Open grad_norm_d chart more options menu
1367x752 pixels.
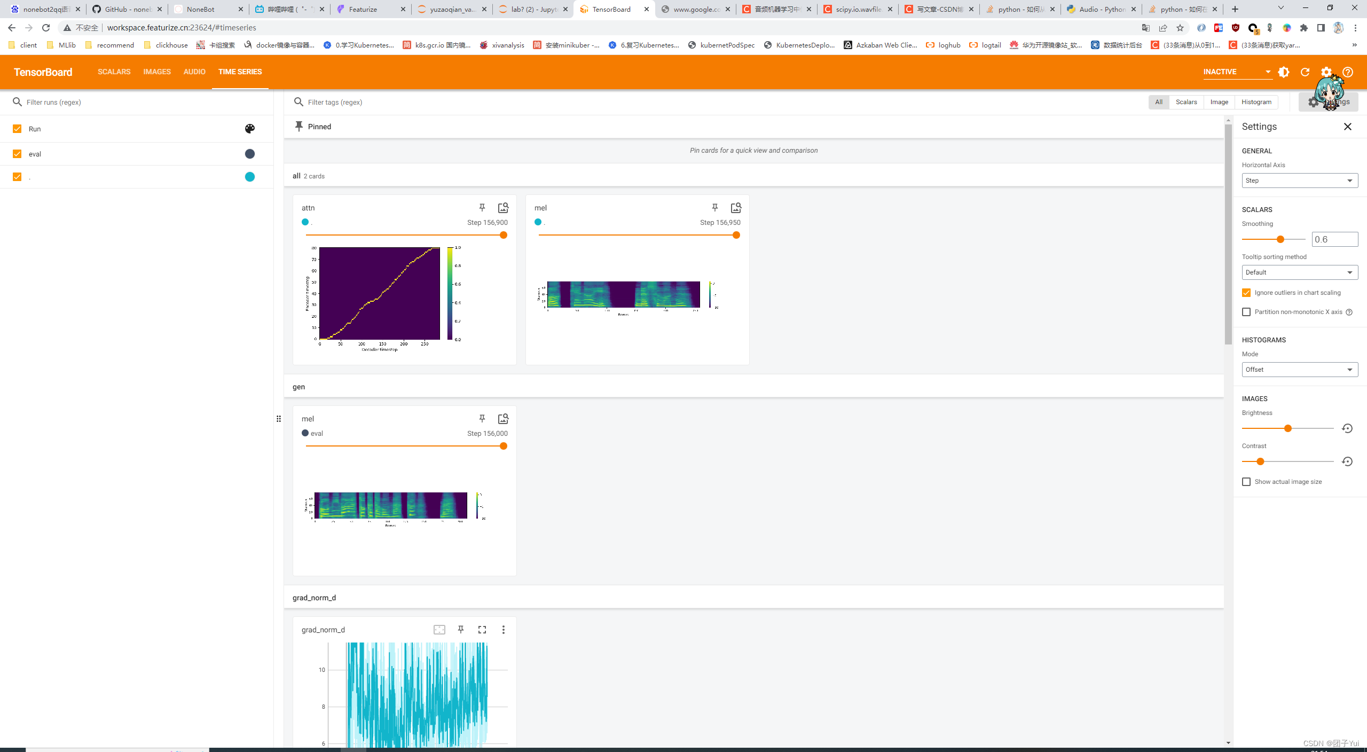click(503, 630)
